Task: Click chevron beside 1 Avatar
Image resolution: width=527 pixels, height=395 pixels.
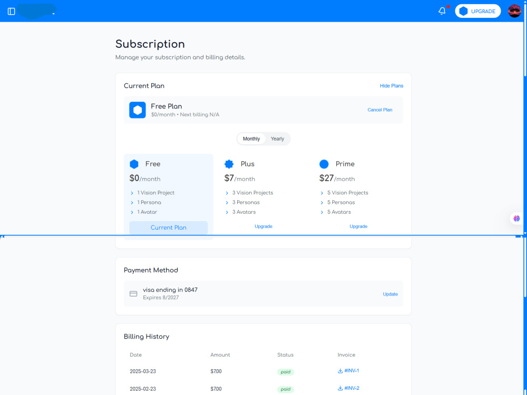Action: pyautogui.click(x=132, y=212)
